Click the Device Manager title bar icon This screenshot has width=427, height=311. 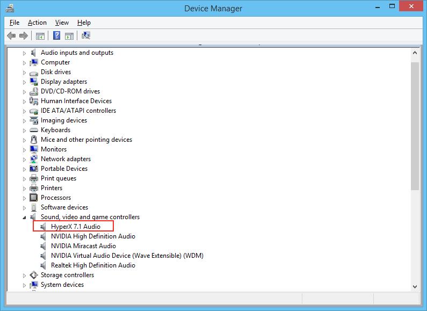[10, 8]
